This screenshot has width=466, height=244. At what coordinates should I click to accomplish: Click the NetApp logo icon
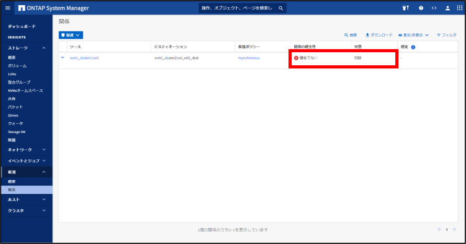[x=21, y=8]
